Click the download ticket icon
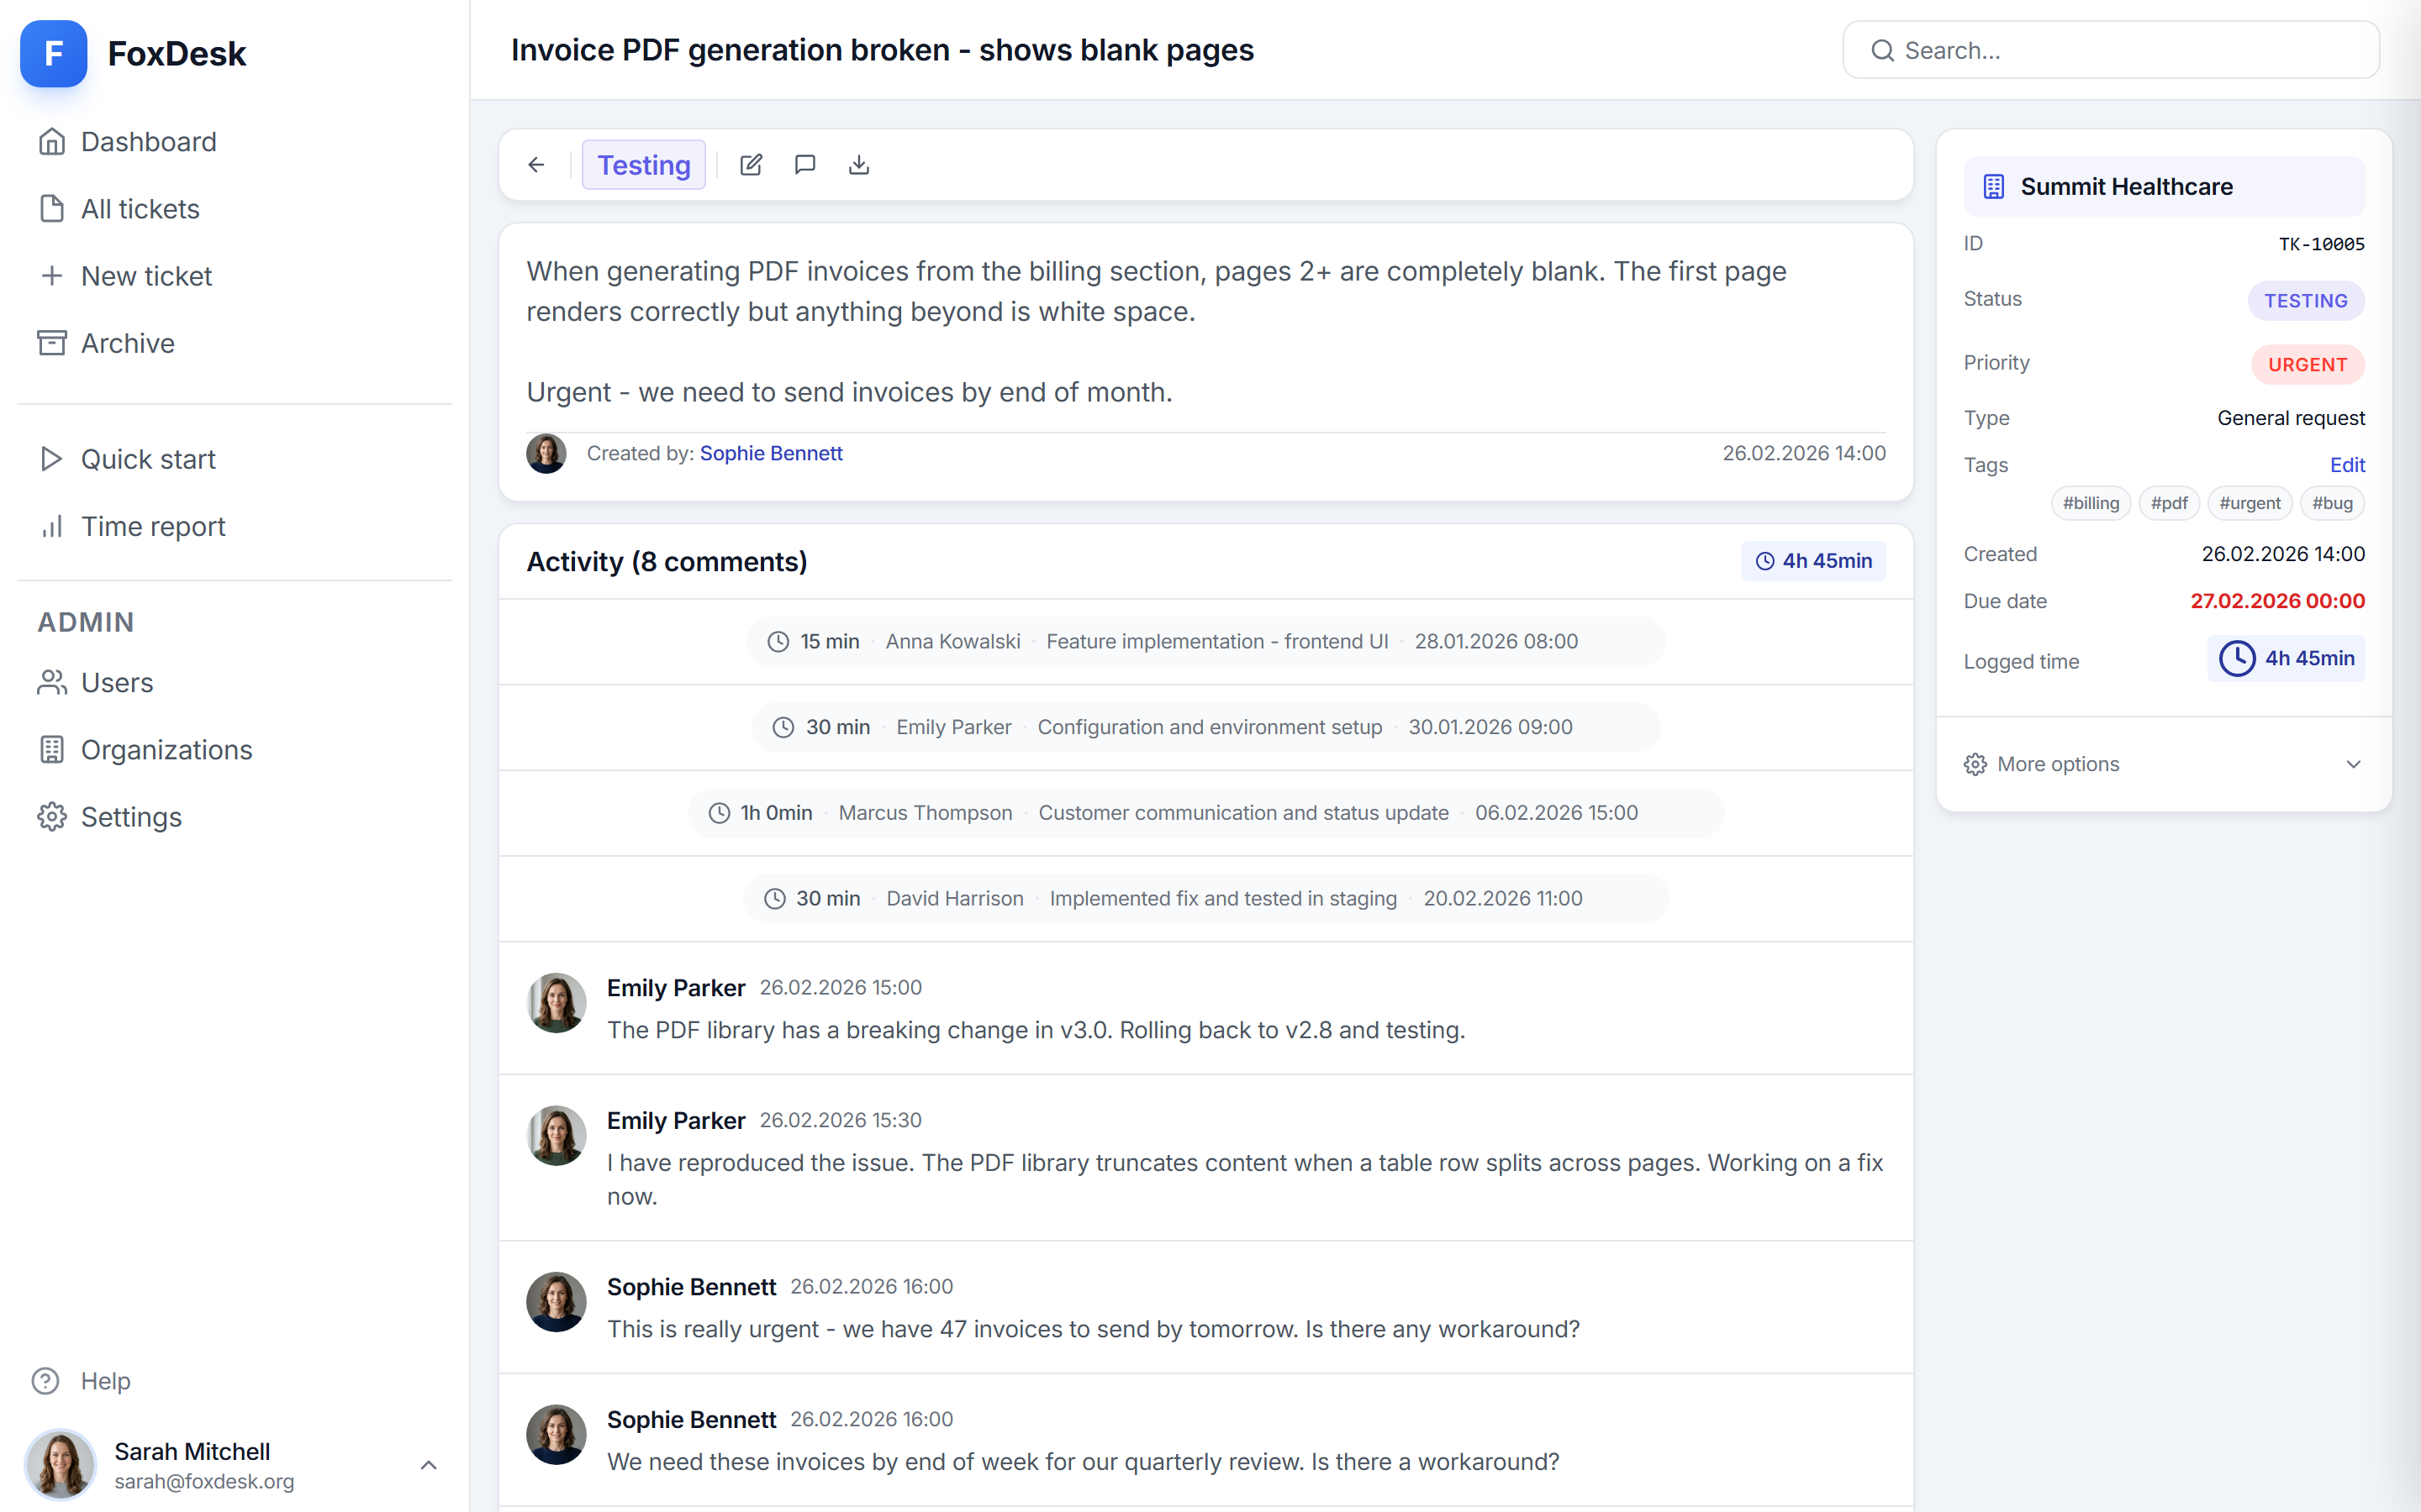The width and height of the screenshot is (2421, 1512). coord(858,164)
